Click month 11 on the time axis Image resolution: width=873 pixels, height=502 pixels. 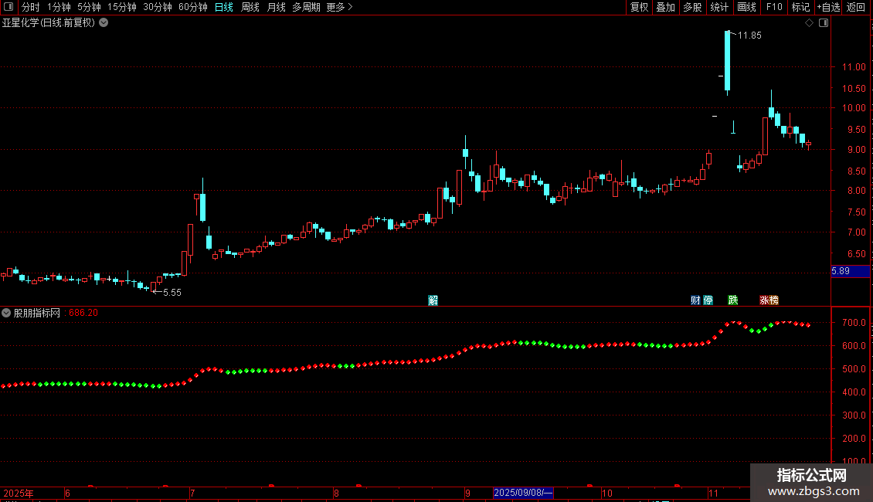(x=713, y=494)
